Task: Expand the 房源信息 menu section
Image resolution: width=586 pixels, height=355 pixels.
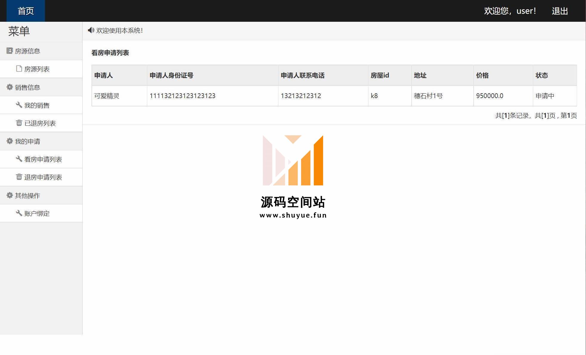Action: pyautogui.click(x=41, y=51)
